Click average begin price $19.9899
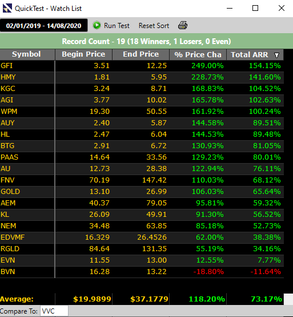This screenshot has width=293, height=317. pyautogui.click(x=92, y=299)
